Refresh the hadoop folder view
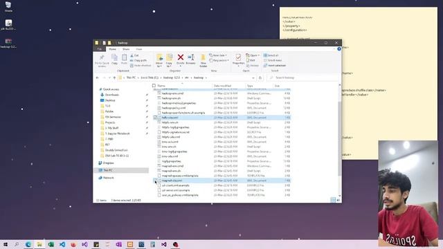Screen dimensions: 443x249 tap(260, 77)
